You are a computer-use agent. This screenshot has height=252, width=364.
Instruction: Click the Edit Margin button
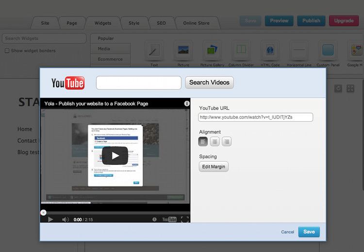pyautogui.click(x=214, y=166)
